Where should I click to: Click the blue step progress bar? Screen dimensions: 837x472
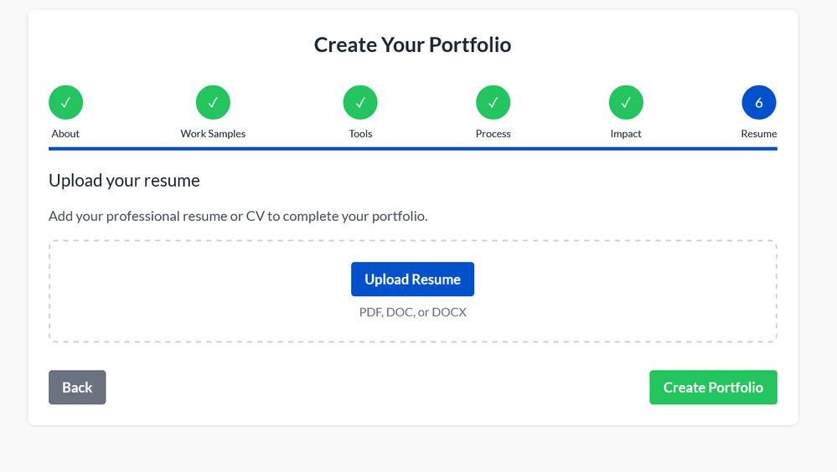click(412, 149)
